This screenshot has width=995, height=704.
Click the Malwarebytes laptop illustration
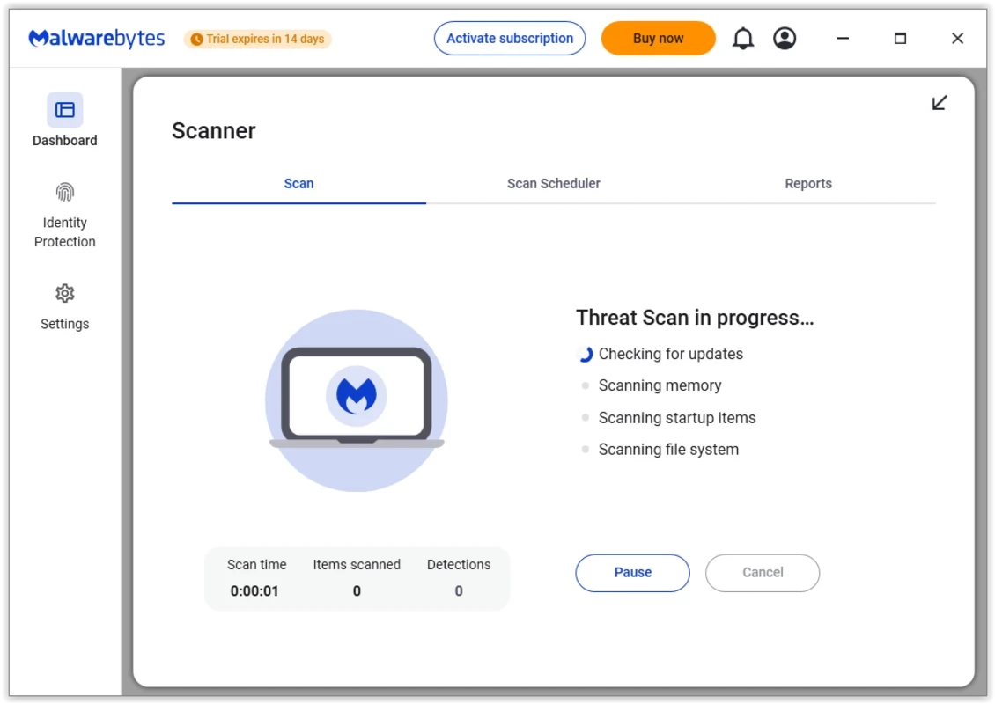point(357,400)
